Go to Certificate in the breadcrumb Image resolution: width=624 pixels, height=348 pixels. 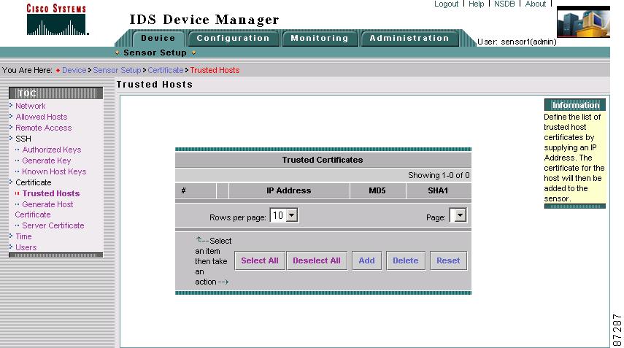(x=166, y=70)
